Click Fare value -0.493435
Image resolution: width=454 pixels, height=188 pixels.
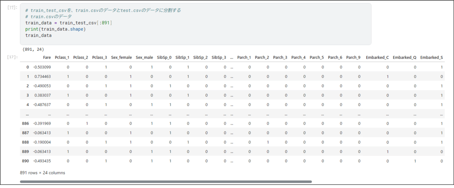coord(42,161)
